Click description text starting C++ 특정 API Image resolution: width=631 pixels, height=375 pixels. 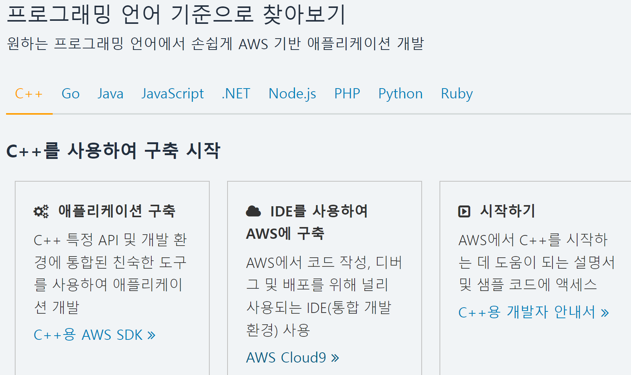(110, 274)
